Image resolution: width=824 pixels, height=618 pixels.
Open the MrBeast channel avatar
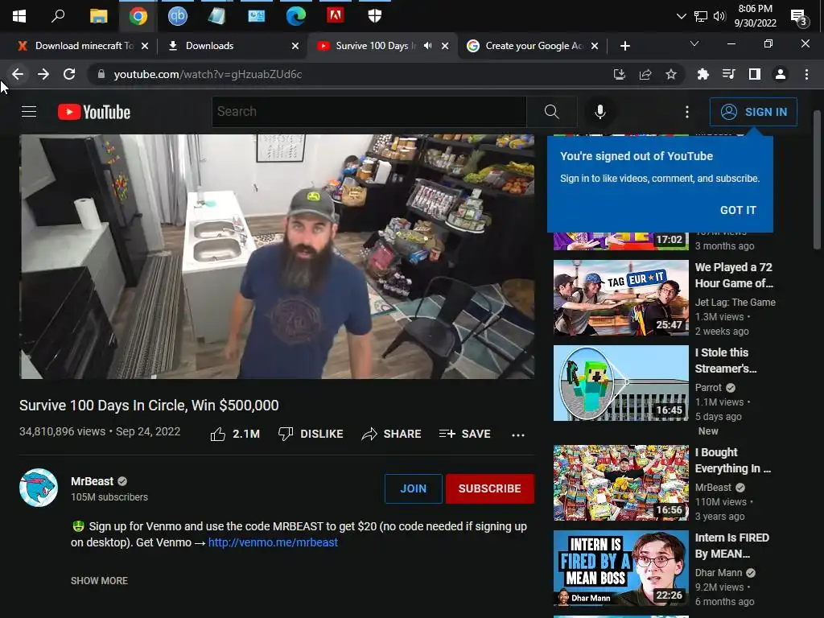[x=39, y=488]
